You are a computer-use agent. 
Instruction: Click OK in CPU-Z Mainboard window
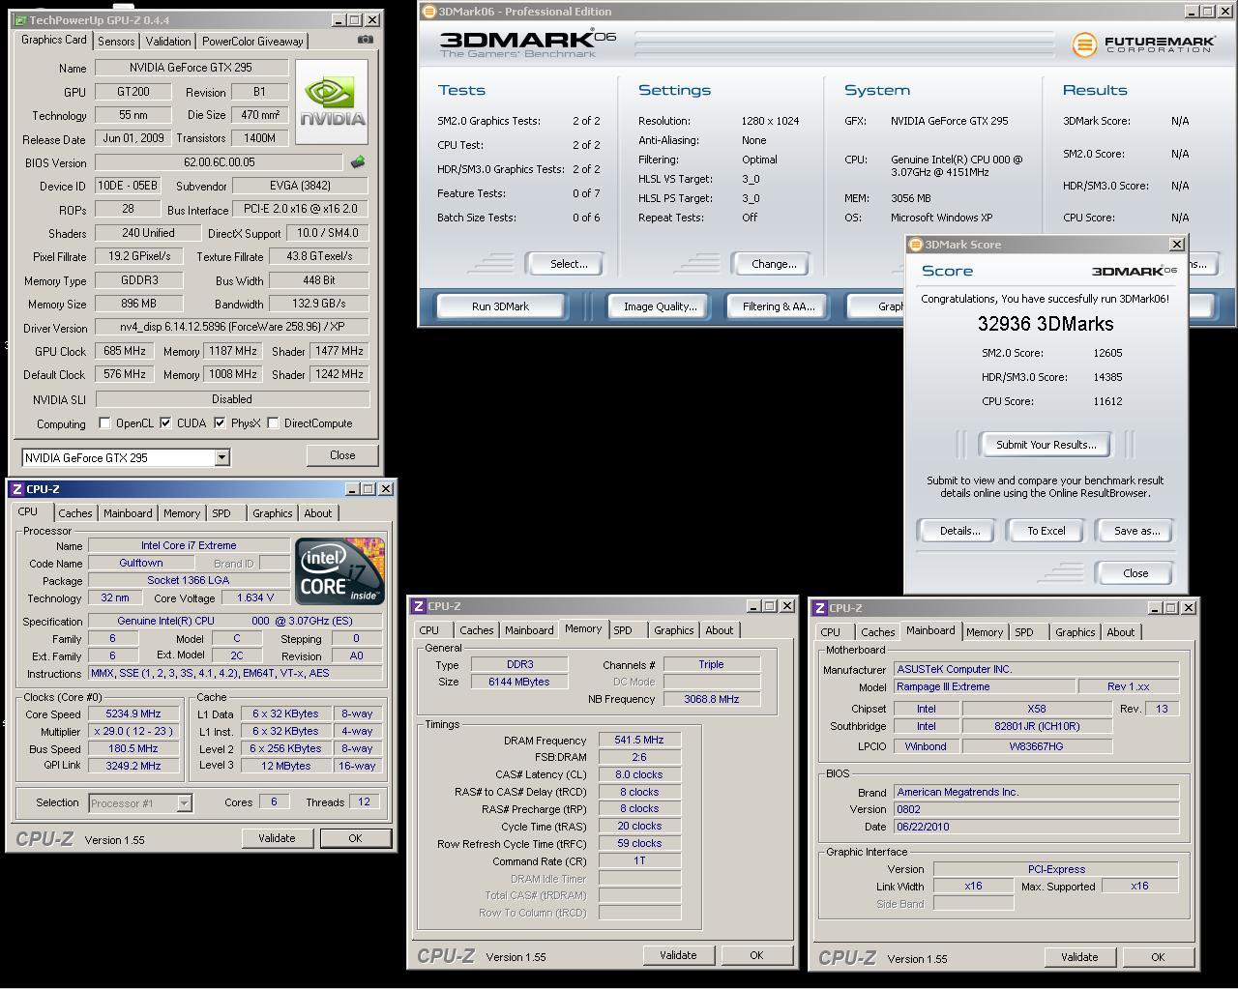pos(1158,957)
